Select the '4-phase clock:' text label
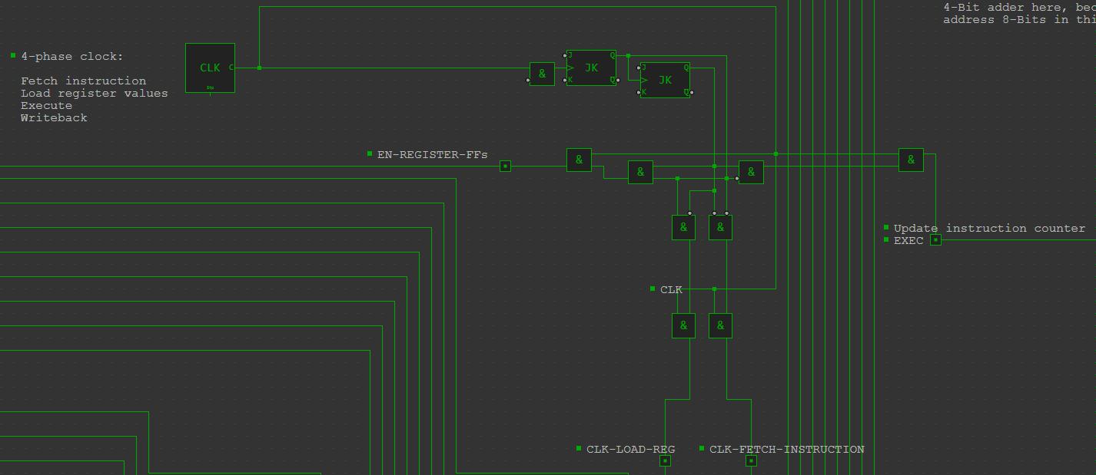The image size is (1096, 475). pyautogui.click(x=71, y=57)
